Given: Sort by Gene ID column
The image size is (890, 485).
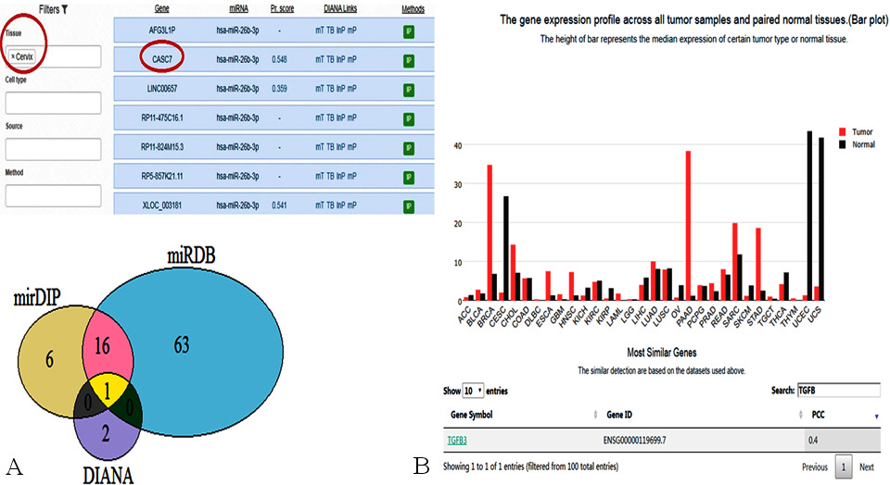Looking at the screenshot, I should tap(619, 415).
